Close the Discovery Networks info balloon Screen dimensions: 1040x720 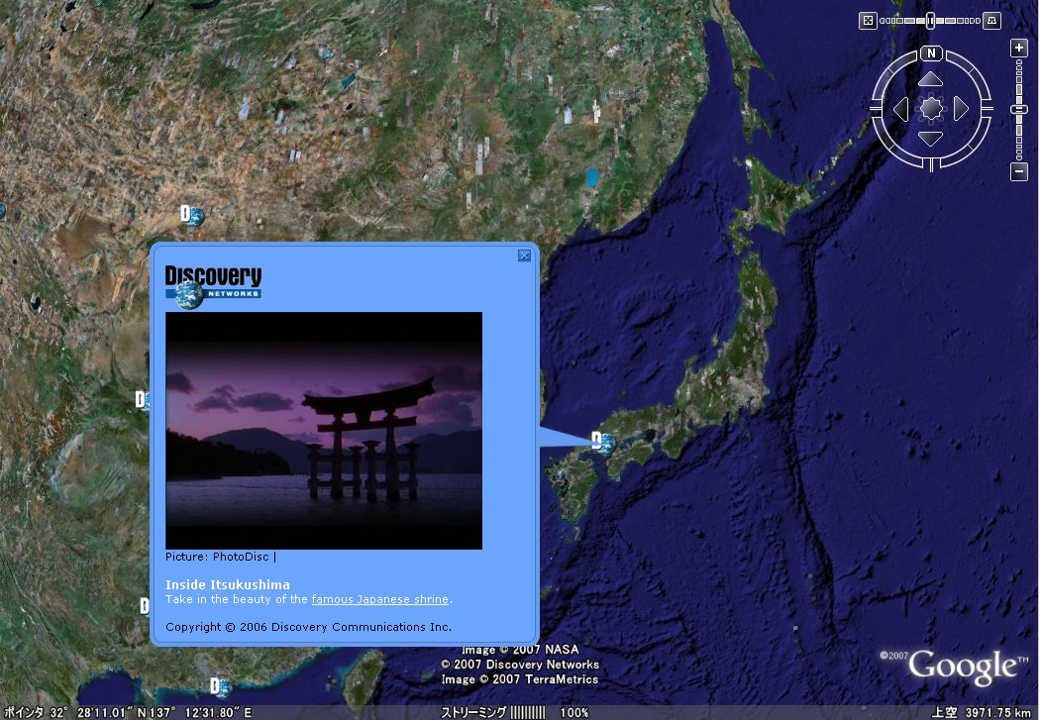(524, 256)
